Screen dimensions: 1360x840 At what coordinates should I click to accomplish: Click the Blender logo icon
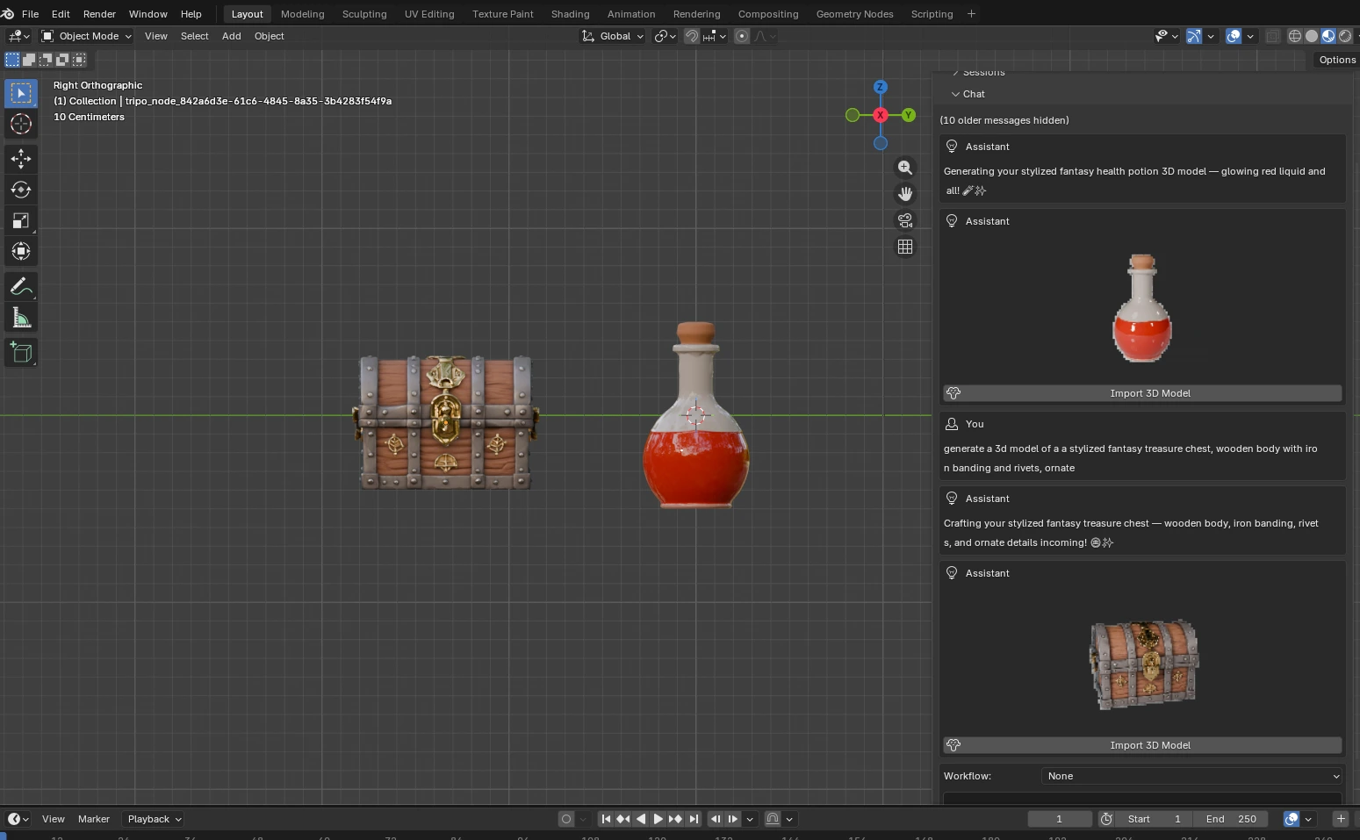pos(8,14)
